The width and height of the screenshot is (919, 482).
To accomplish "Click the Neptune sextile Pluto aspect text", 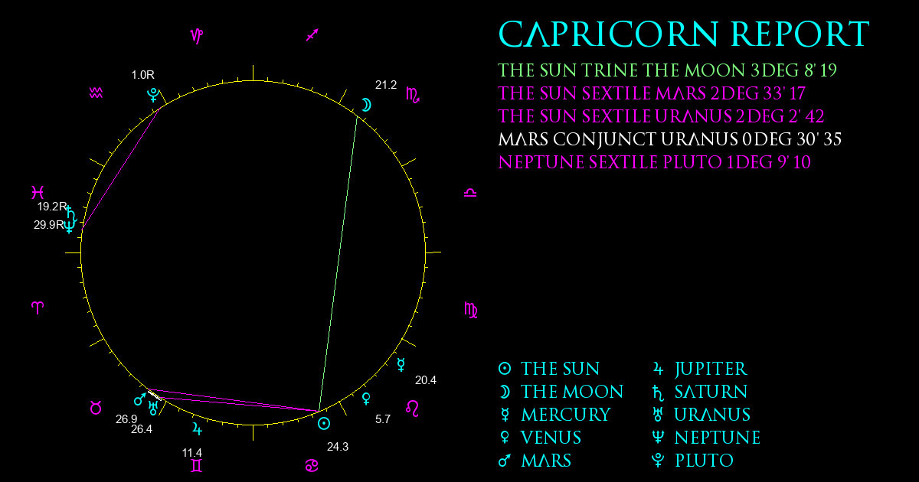I will point(654,163).
